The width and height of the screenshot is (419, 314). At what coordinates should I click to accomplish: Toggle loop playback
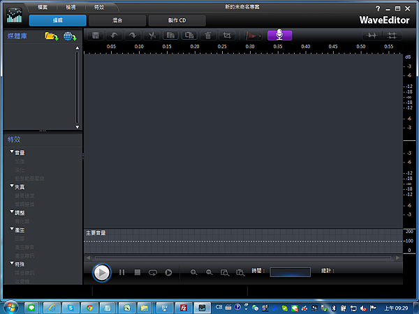[153, 273]
